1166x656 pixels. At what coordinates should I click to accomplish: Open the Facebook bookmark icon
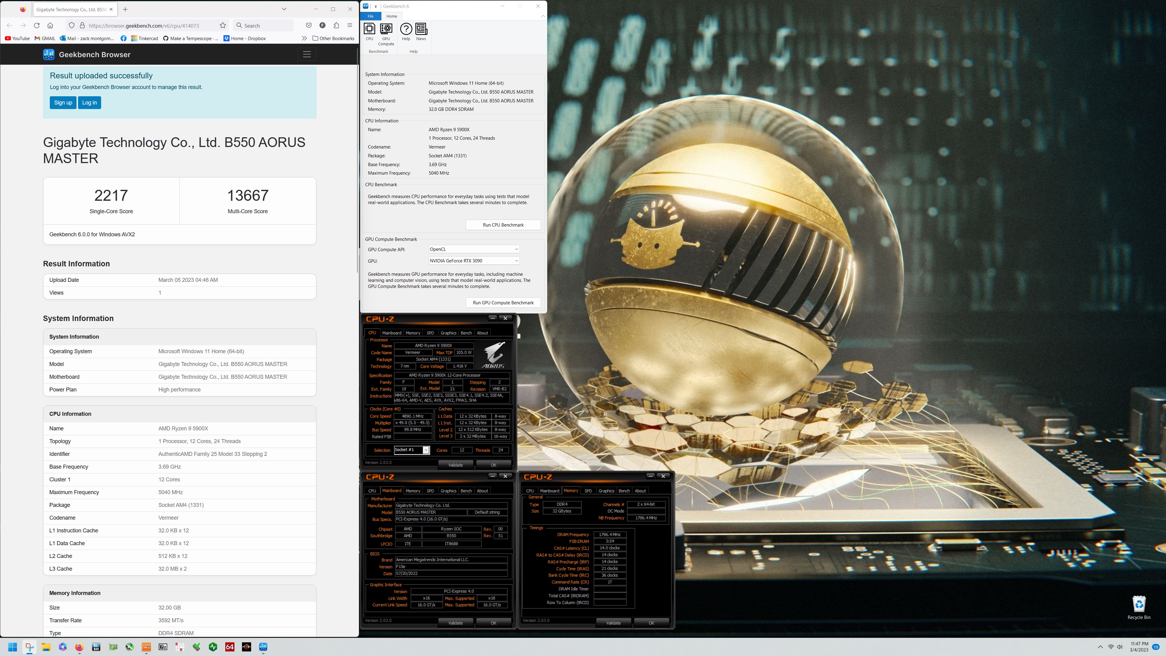pyautogui.click(x=124, y=39)
